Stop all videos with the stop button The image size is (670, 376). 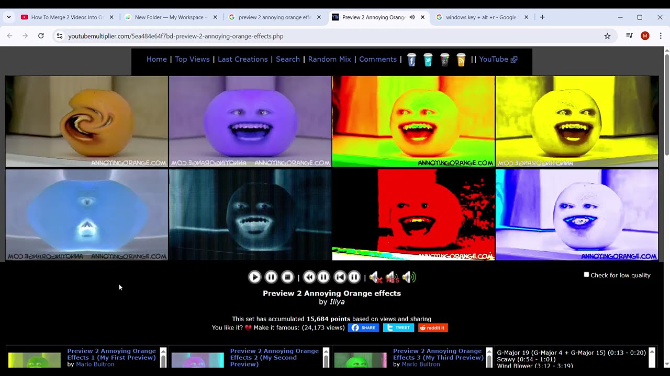pyautogui.click(x=287, y=277)
